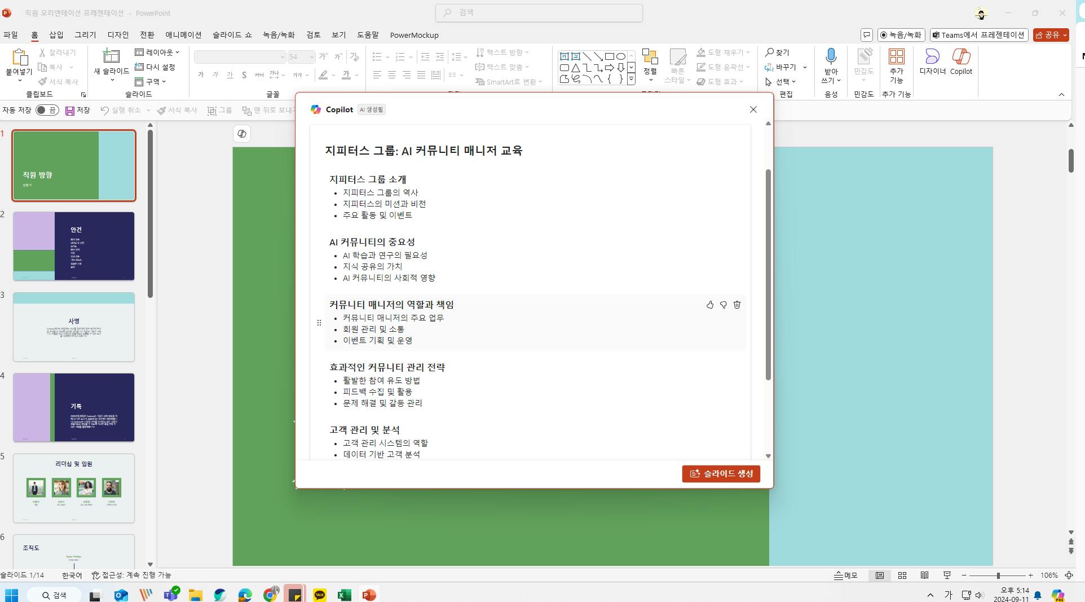Click the Save (저장) icon in quick access
Viewport: 1085px width, 602px height.
click(x=70, y=111)
